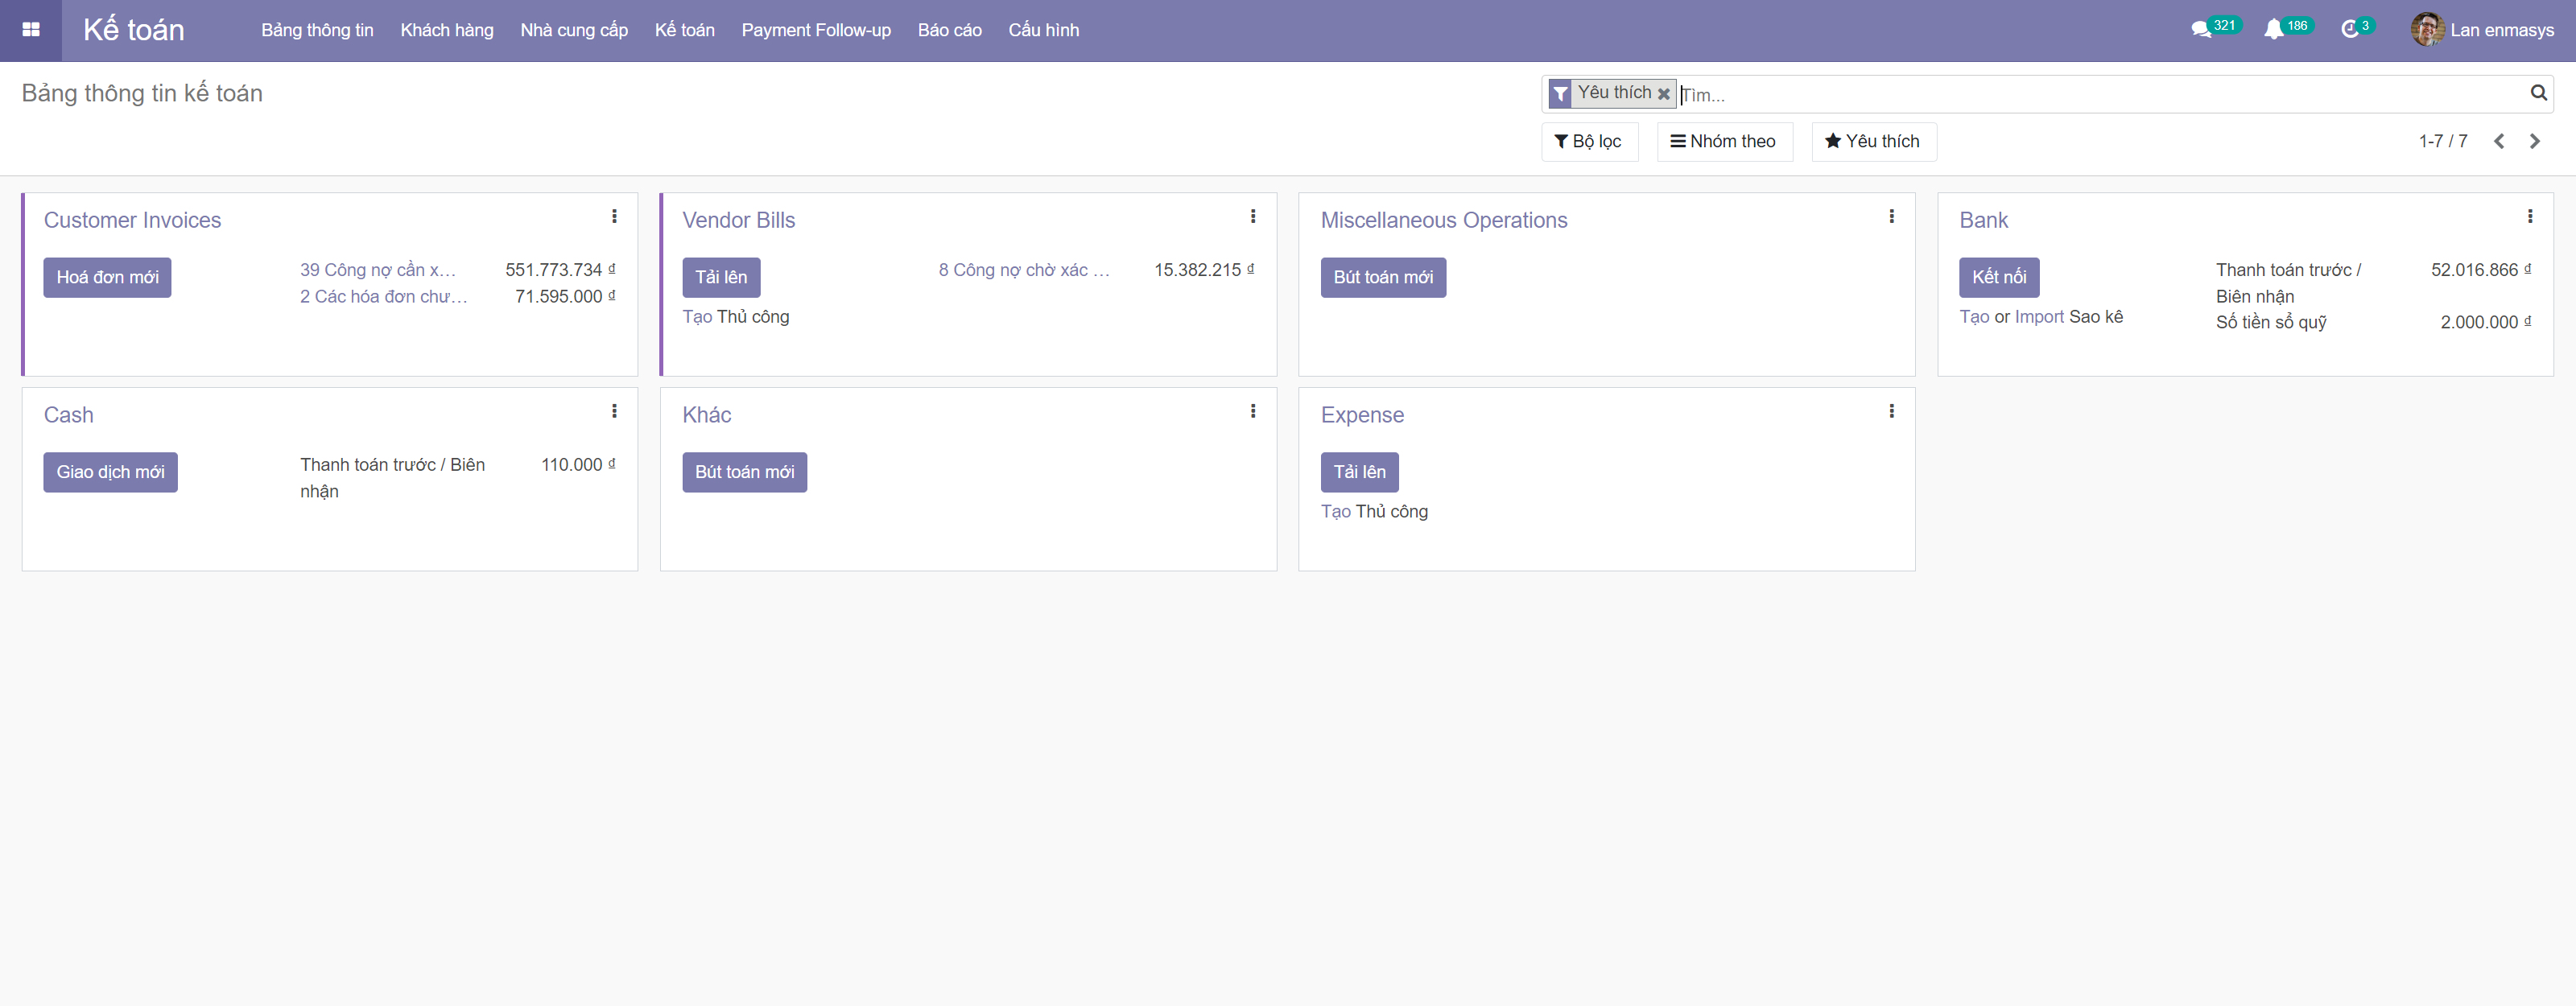This screenshot has height=1006, width=2576.
Task: Click the Hoá đơn mới button
Action: 107,277
